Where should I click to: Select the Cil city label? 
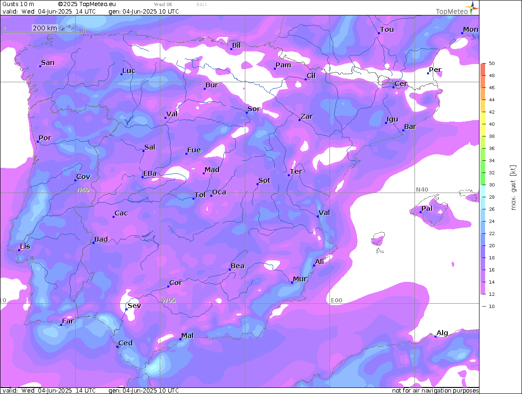[311, 76]
